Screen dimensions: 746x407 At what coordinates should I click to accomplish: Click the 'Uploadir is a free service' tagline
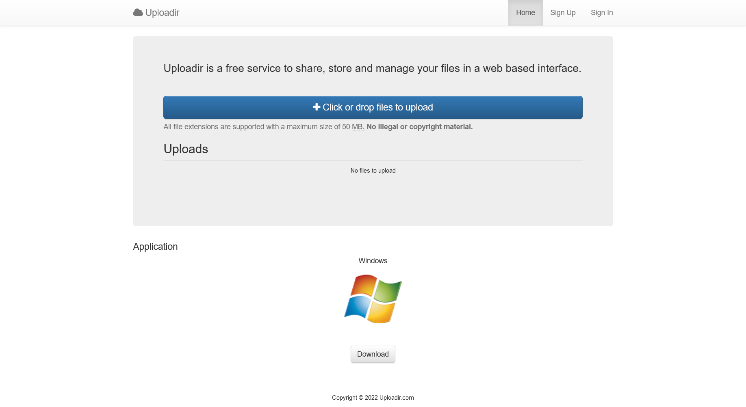tap(372, 68)
